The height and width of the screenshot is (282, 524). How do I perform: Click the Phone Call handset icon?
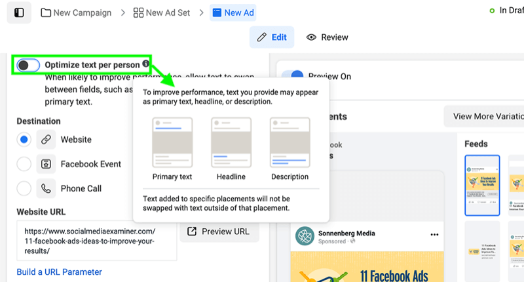pyautogui.click(x=46, y=188)
